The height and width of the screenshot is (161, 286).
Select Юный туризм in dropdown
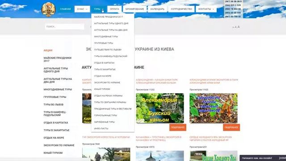coord(102,89)
